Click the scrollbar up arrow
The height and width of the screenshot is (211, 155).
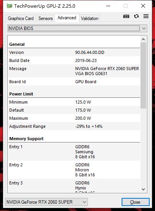143,39
